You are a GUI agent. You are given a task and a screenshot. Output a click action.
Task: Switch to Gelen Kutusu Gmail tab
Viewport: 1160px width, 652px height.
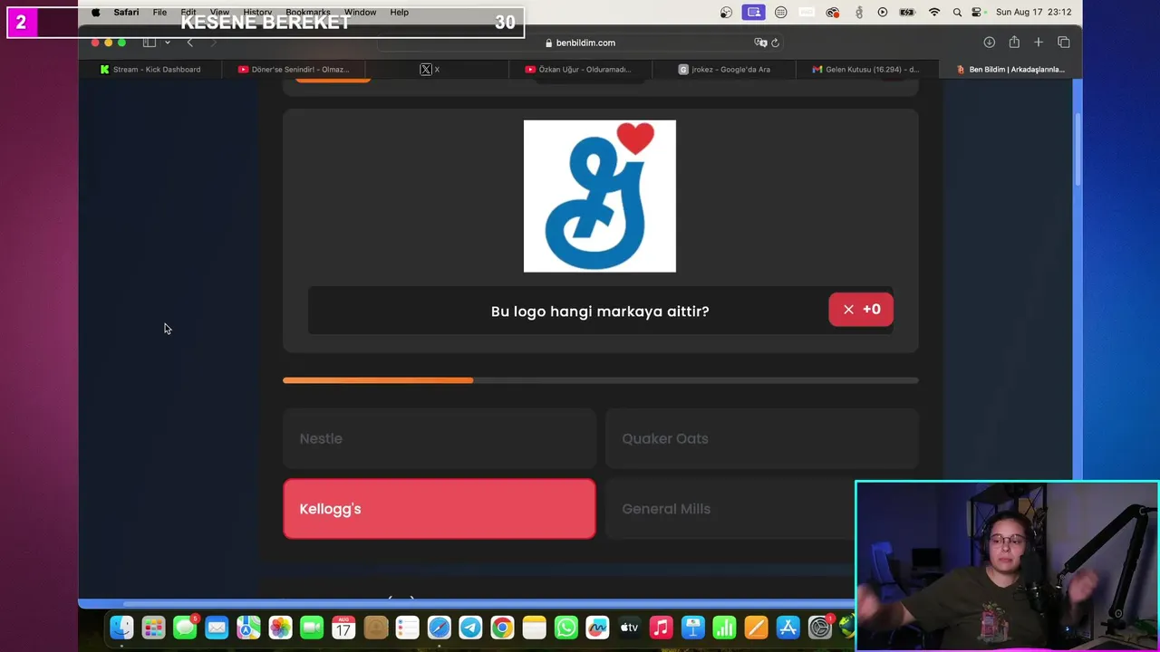click(x=865, y=69)
